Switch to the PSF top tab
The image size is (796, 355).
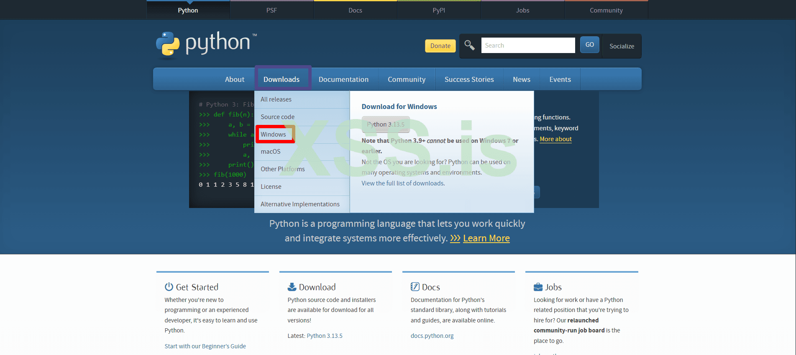pyautogui.click(x=272, y=10)
